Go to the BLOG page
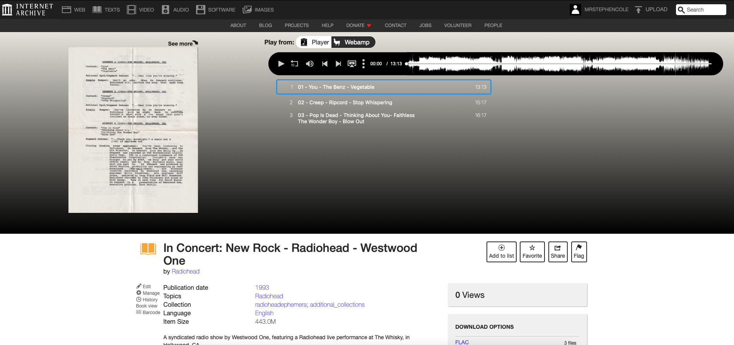The height and width of the screenshot is (345, 734). (x=265, y=25)
